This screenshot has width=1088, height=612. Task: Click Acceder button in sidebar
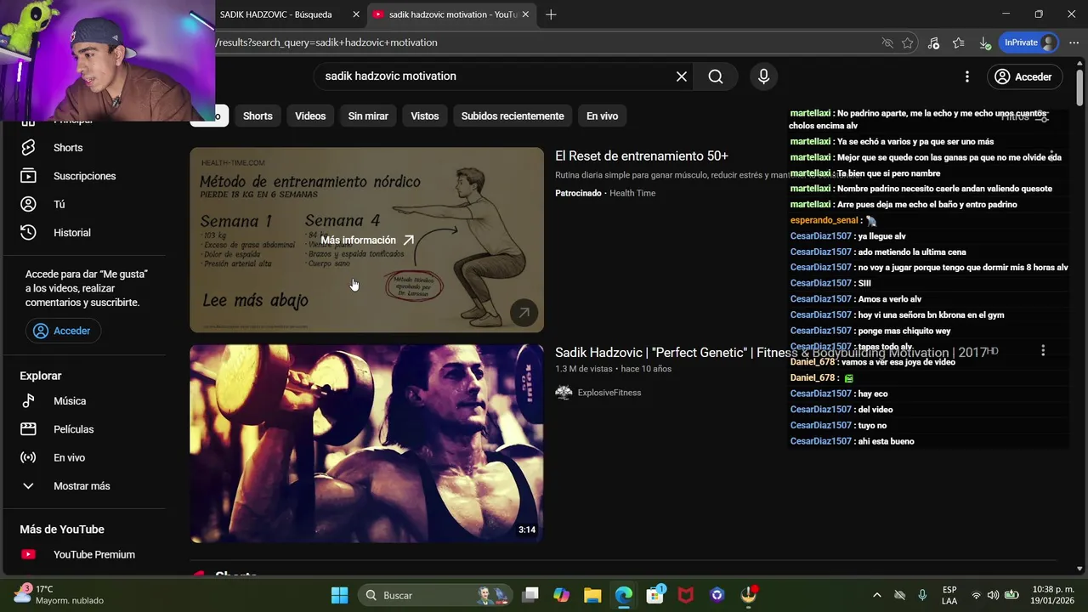tap(63, 331)
